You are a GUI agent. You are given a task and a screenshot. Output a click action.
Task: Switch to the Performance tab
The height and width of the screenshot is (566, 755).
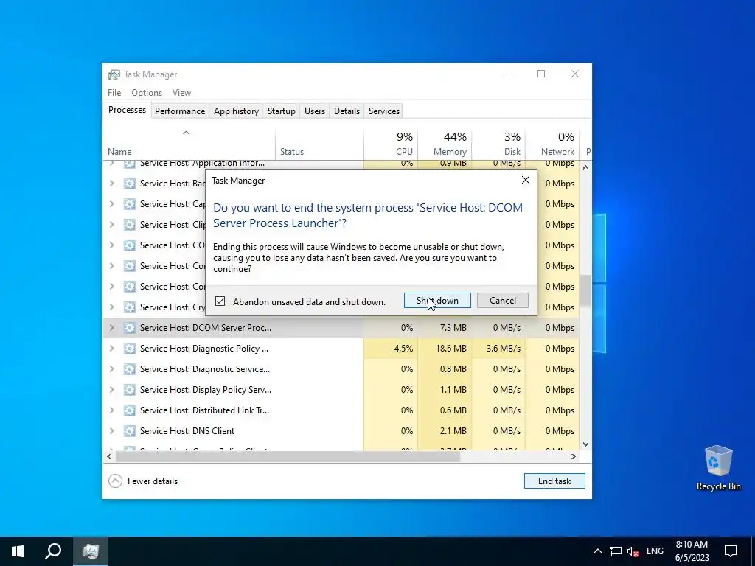180,111
